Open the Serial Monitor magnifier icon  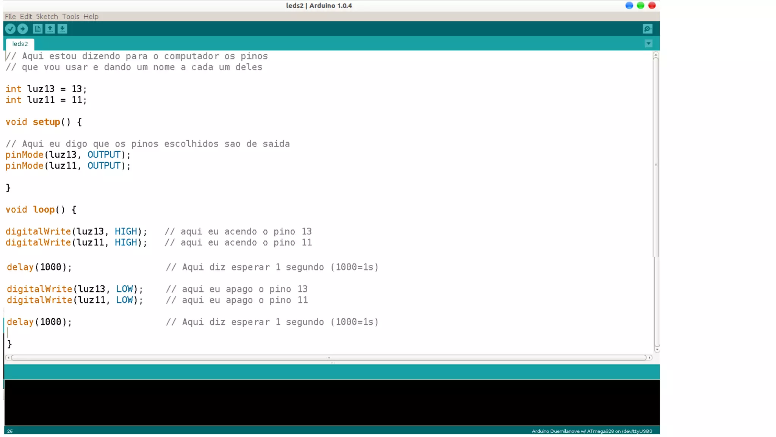click(648, 29)
